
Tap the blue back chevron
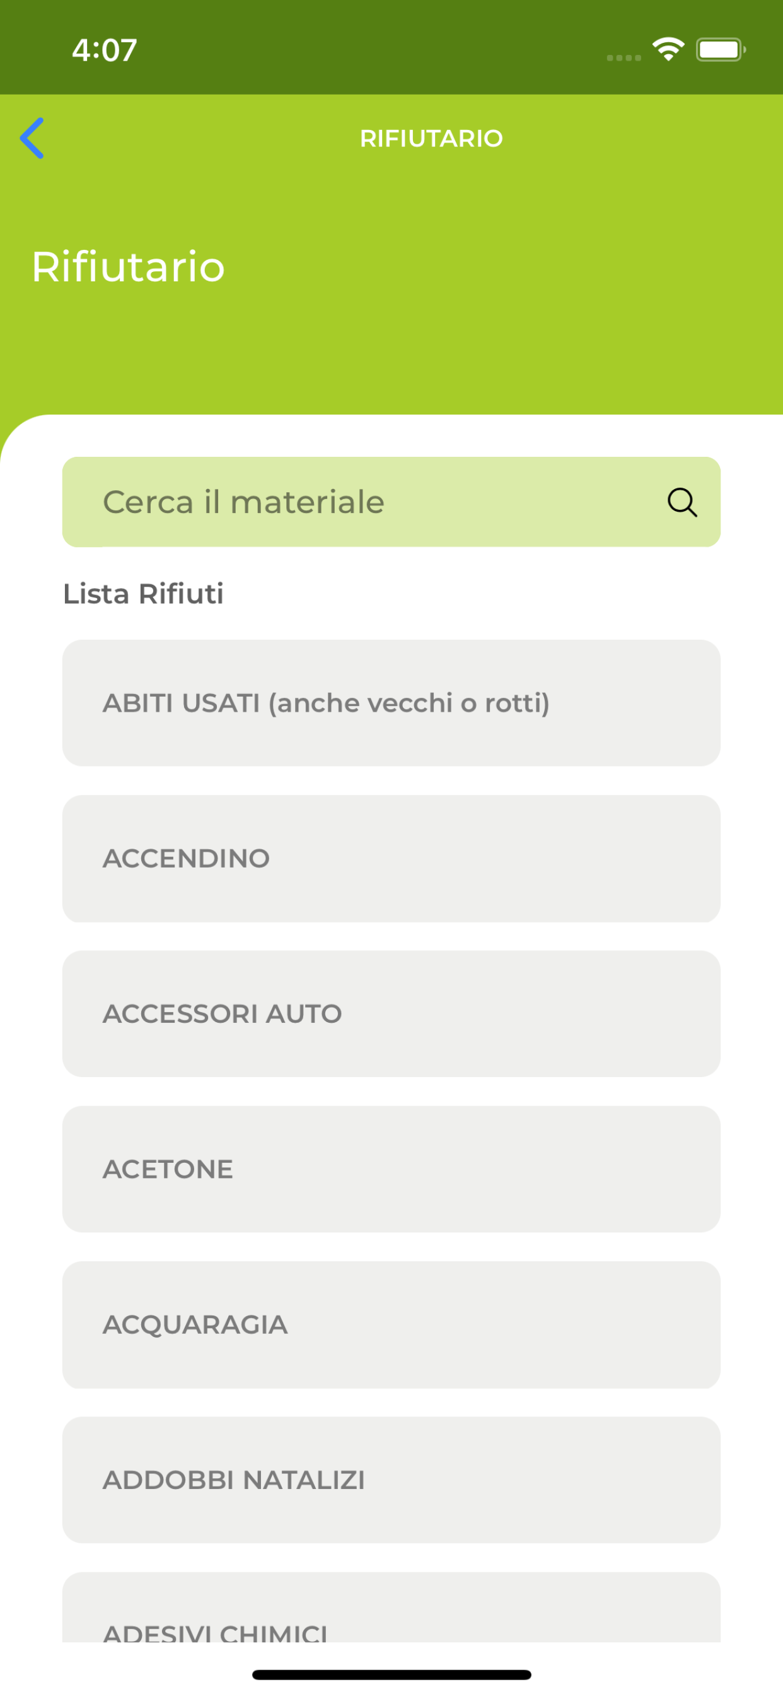32,138
